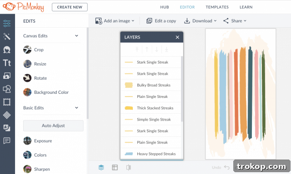Open the Sharpen adjustment
This screenshot has height=174, width=291.
click(x=36, y=169)
